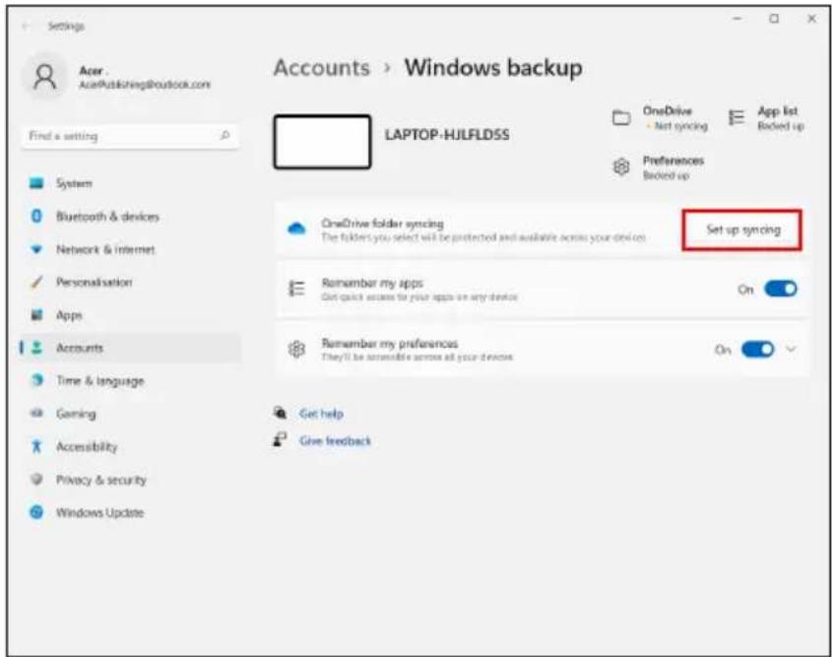Click the OneDrive cloud icon
The height and width of the screenshot is (657, 832).
click(x=296, y=230)
